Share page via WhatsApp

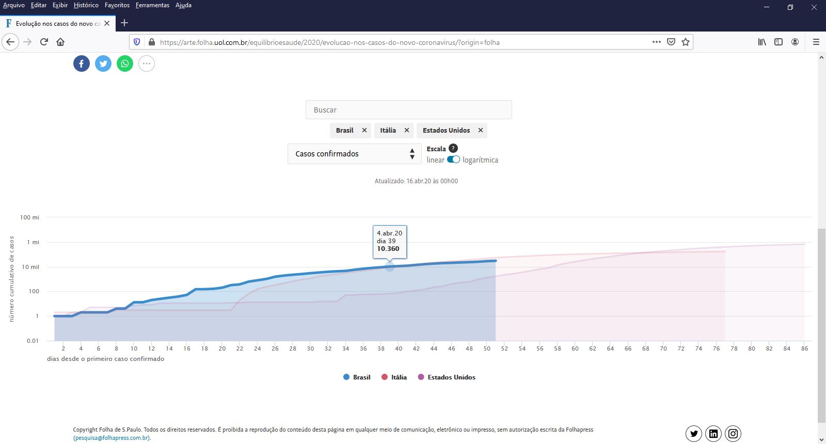[125, 64]
